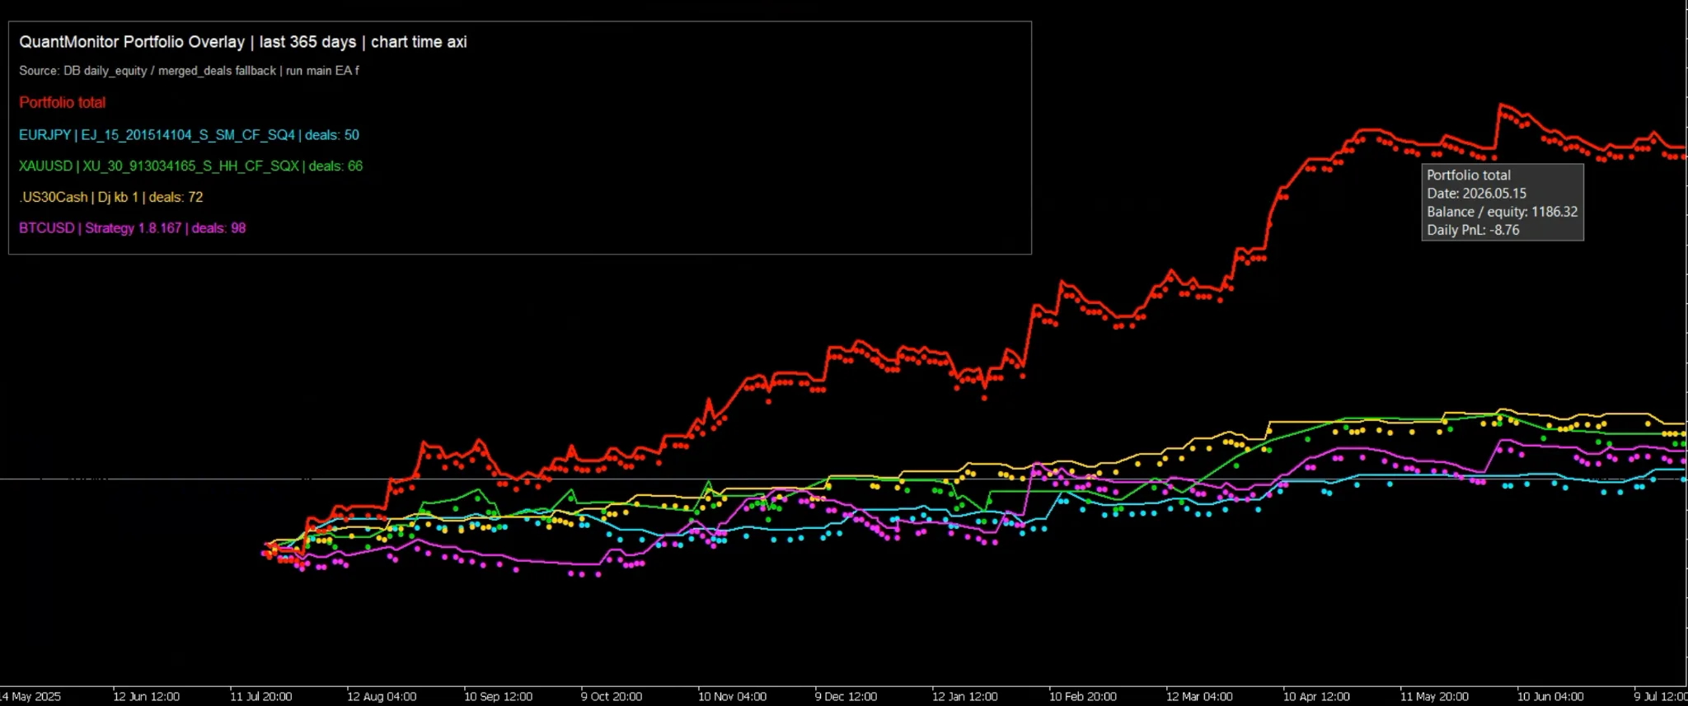This screenshot has height=706, width=1688.
Task: Click the red Portfolio total legend entry
Action: tap(63, 103)
